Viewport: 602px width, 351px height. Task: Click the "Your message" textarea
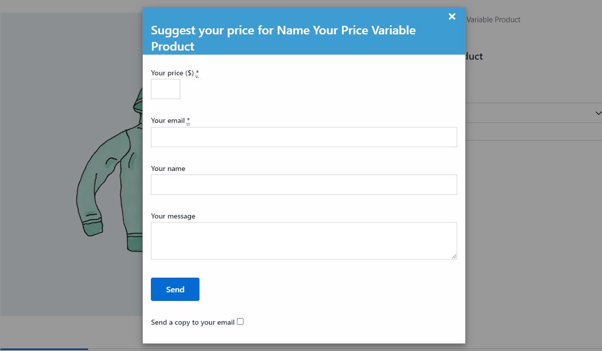[304, 240]
